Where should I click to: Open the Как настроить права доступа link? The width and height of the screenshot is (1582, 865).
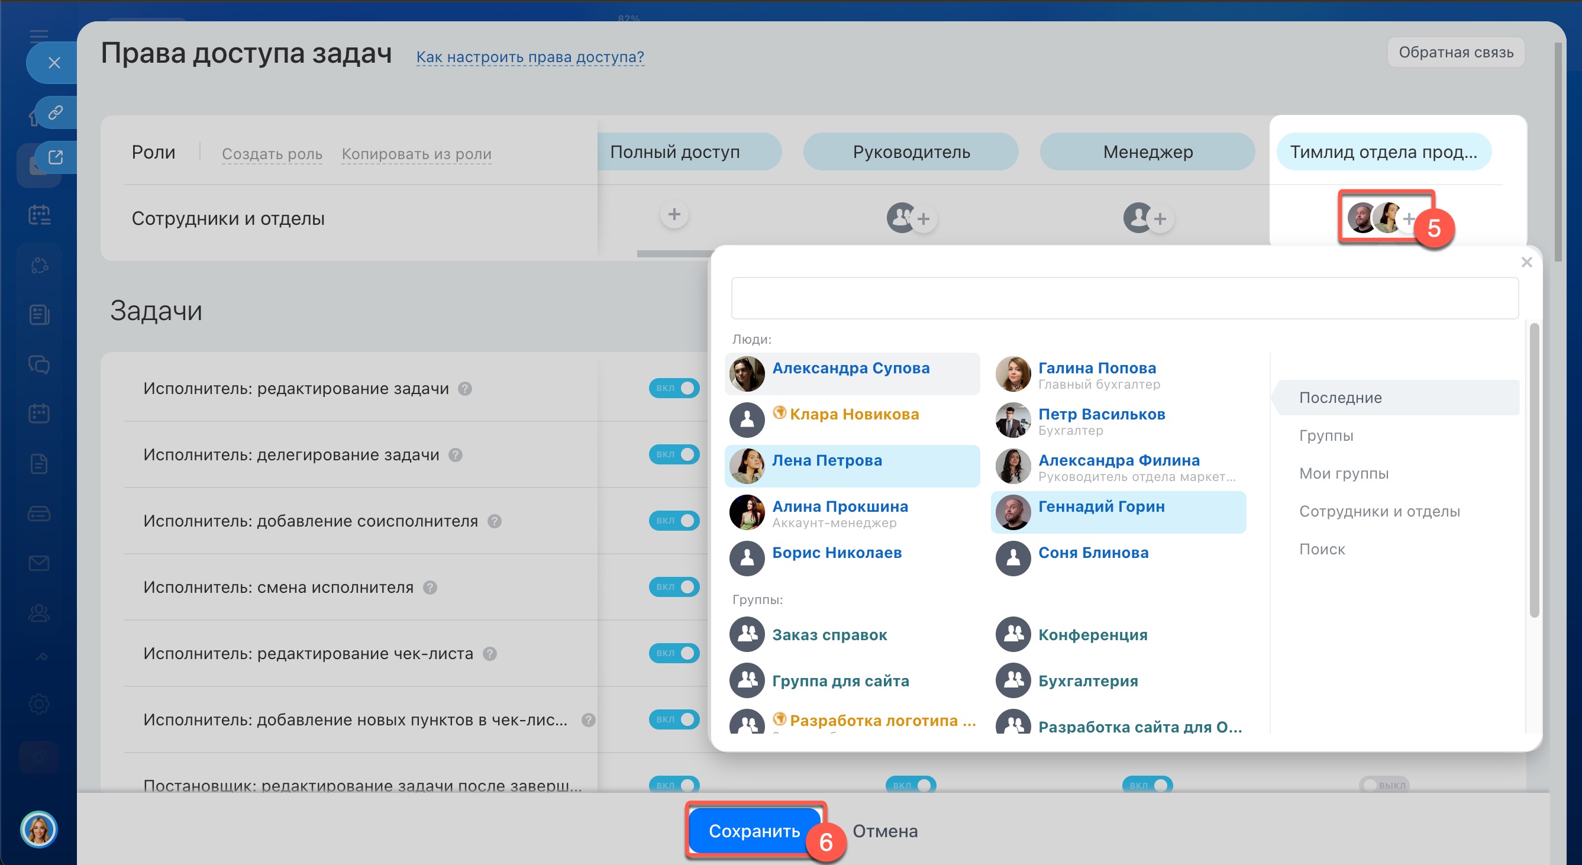(x=530, y=57)
